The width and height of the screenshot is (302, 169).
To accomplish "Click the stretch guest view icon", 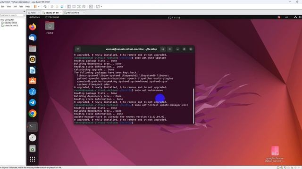I will [98, 7].
